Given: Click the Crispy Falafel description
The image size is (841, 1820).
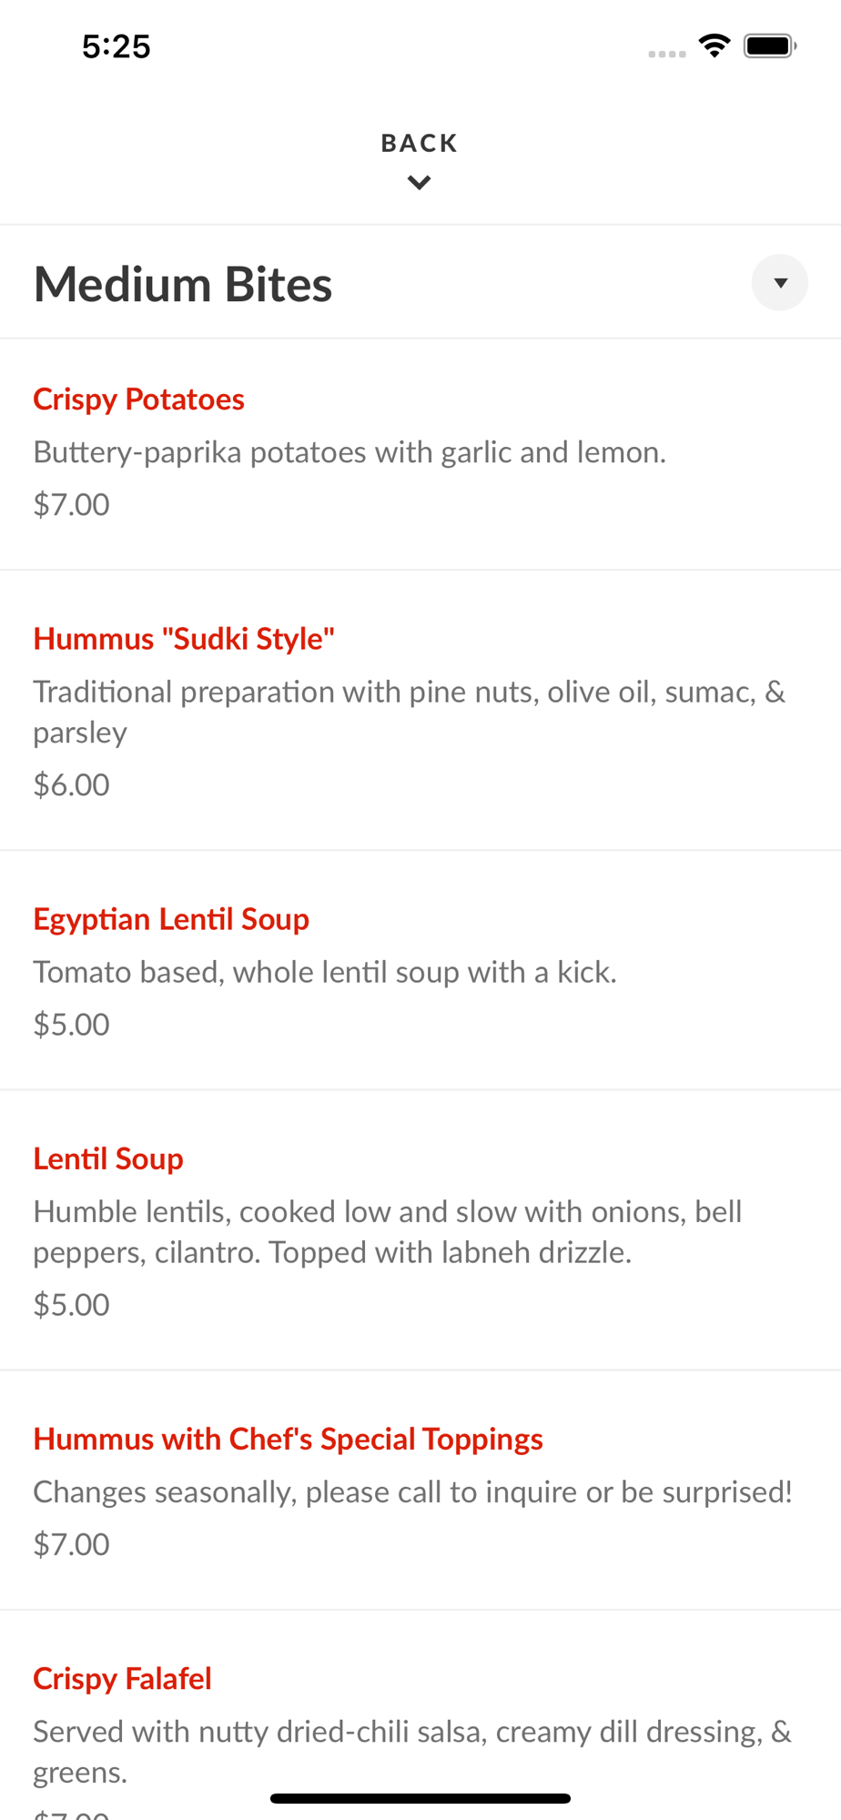Looking at the screenshot, I should 412,1752.
